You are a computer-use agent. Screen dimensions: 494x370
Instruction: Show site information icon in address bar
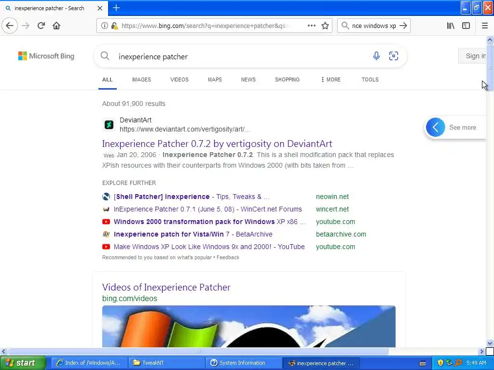coord(105,26)
